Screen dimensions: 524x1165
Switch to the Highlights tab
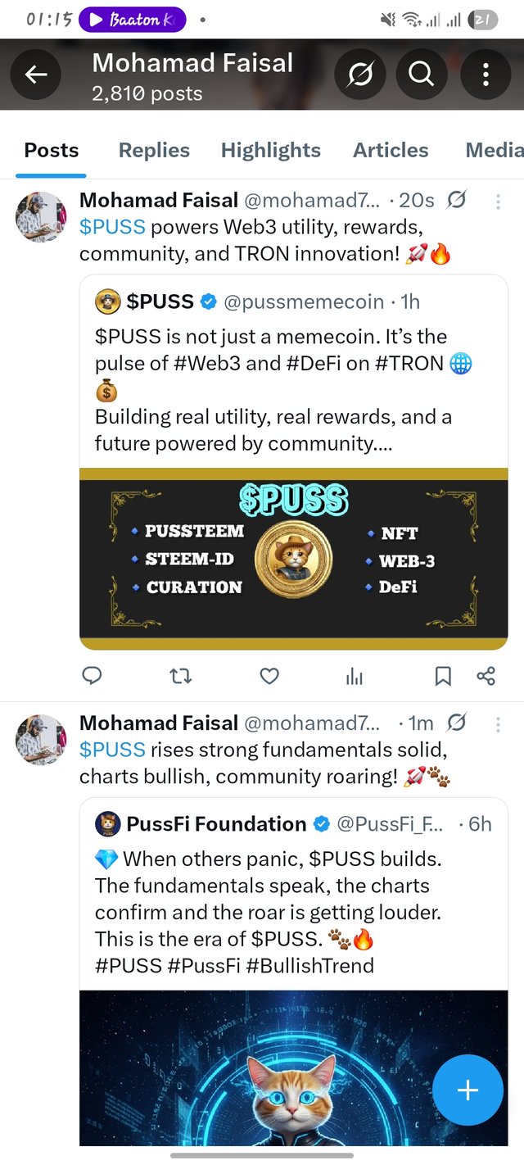coord(270,150)
